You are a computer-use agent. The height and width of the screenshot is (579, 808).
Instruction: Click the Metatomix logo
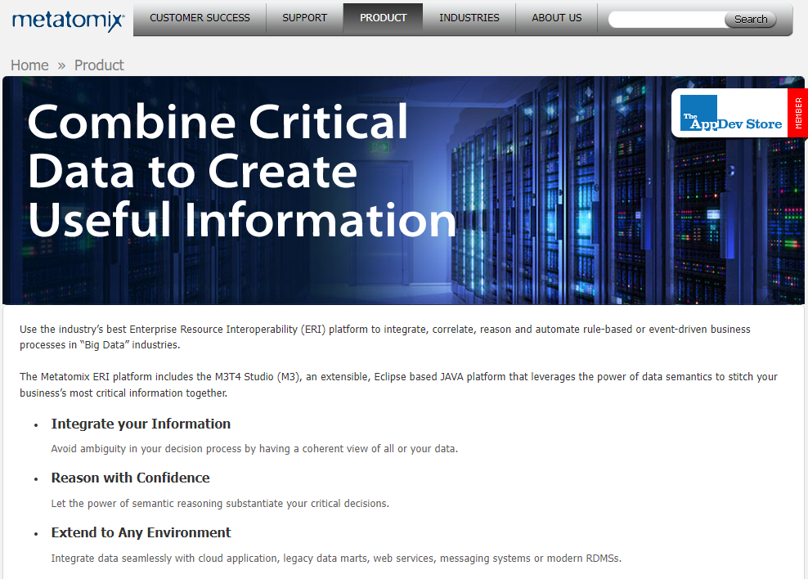[68, 20]
